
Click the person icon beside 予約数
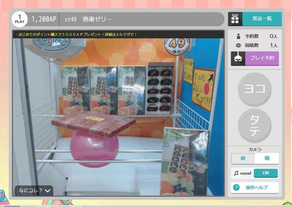tap(238, 36)
